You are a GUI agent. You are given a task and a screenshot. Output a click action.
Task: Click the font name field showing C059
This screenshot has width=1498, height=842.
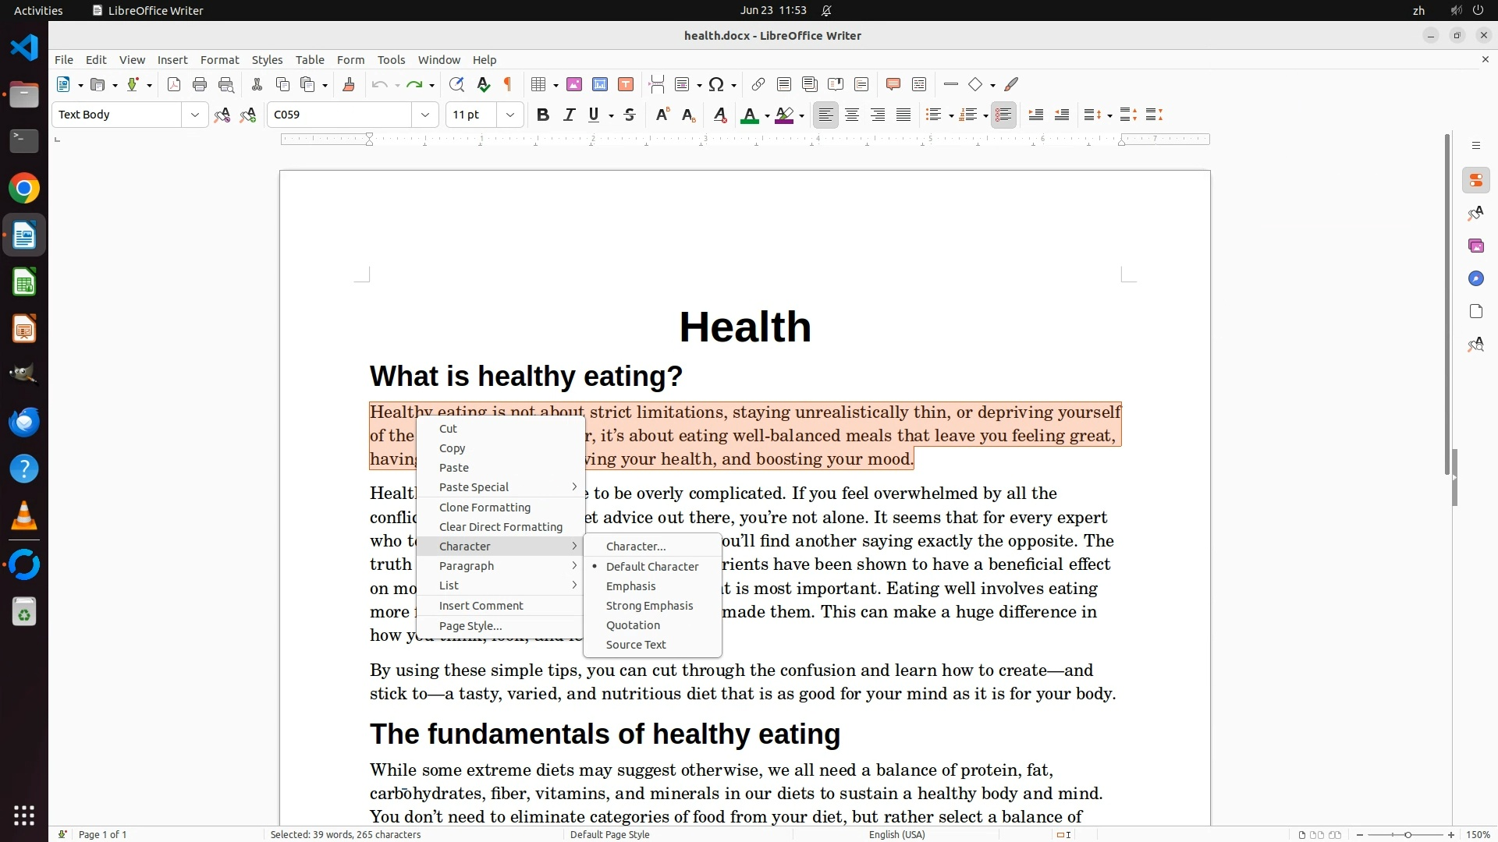click(x=339, y=115)
